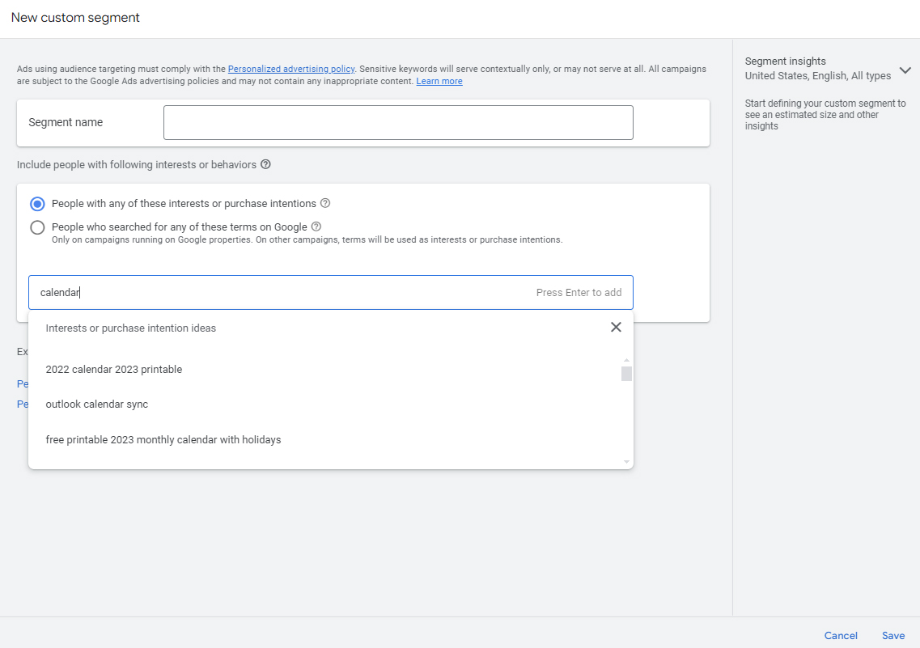Viewport: 920px width, 648px height.
Task: Open help for interests or purchase intentions option
Action: (x=325, y=203)
